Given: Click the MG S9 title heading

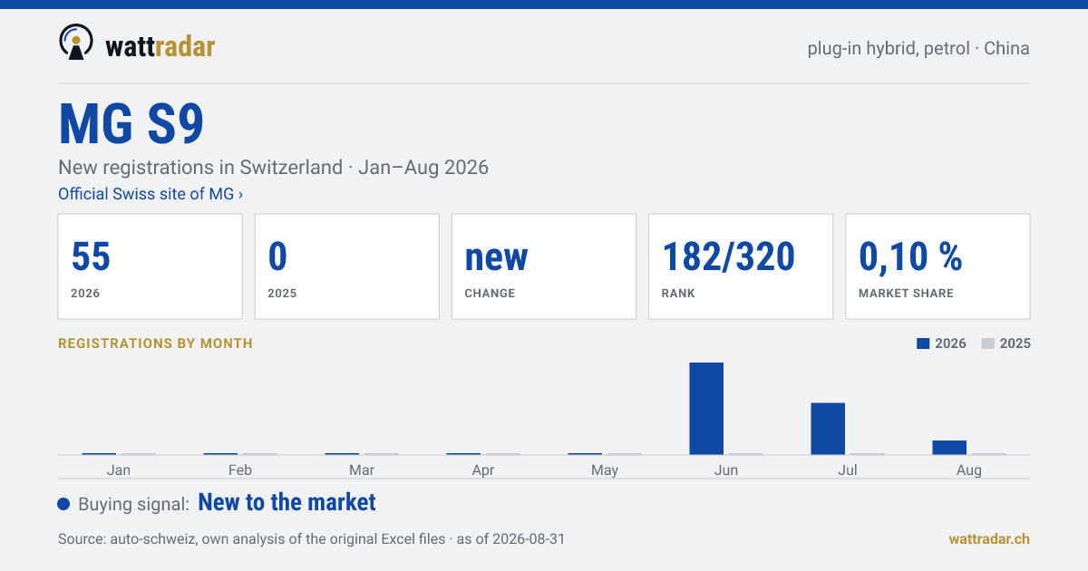Looking at the screenshot, I should (x=131, y=124).
